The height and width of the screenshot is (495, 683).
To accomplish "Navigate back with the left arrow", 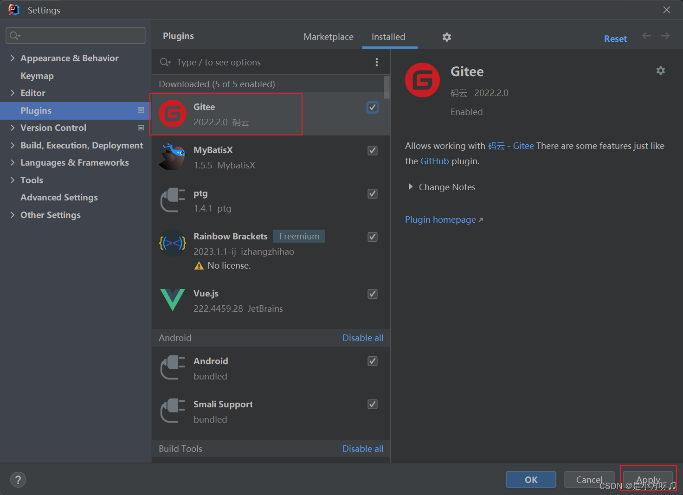I will (x=646, y=36).
